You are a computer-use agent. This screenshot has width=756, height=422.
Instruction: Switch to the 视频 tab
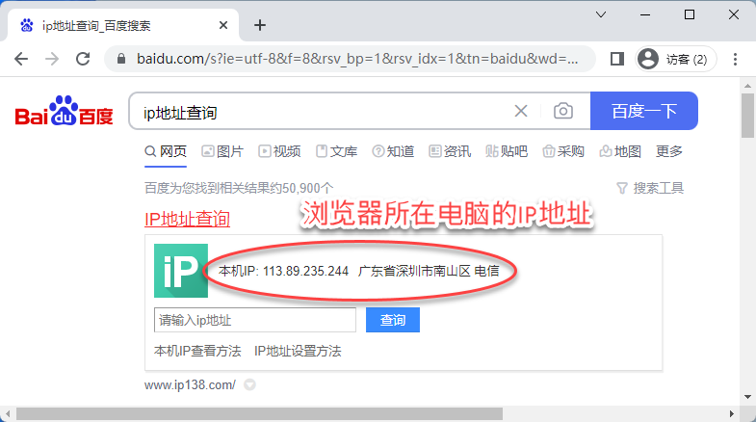[279, 151]
